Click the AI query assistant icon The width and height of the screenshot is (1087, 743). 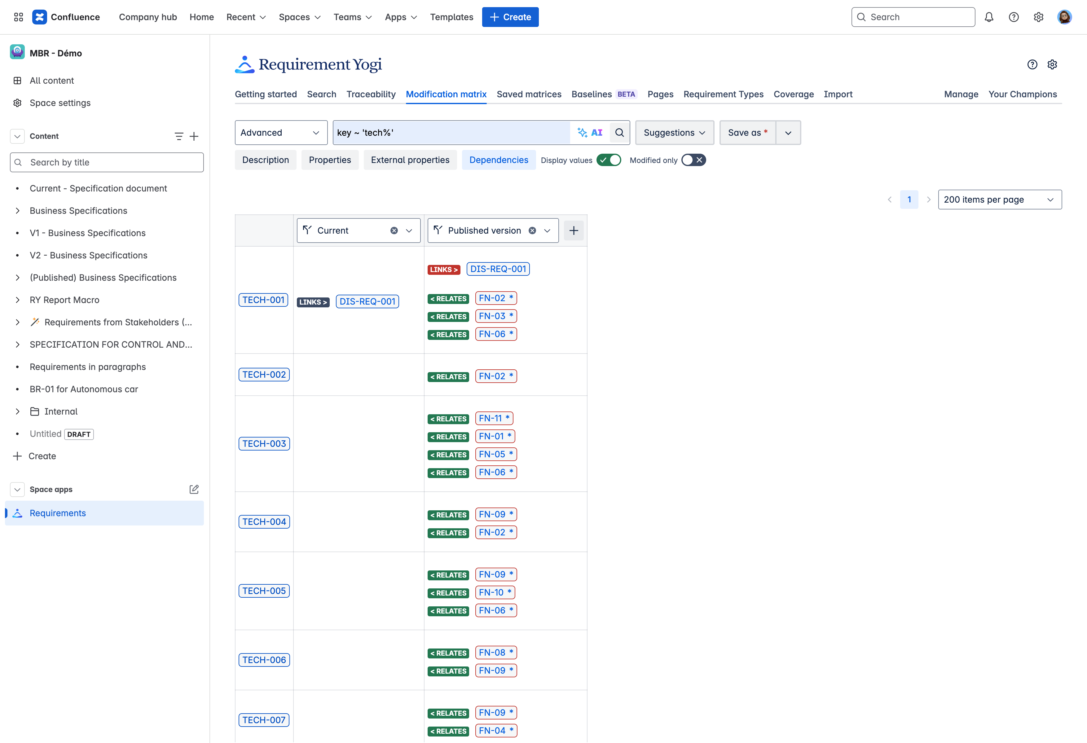(589, 133)
